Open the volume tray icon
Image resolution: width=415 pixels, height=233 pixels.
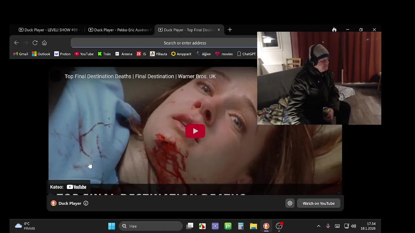(x=353, y=226)
